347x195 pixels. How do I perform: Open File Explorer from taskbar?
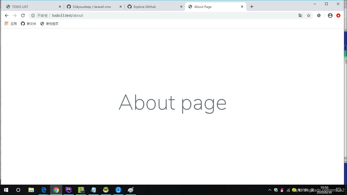[31, 190]
